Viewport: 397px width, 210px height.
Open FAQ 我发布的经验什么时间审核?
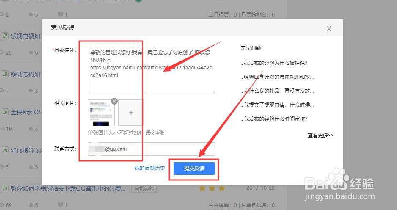(x=276, y=119)
